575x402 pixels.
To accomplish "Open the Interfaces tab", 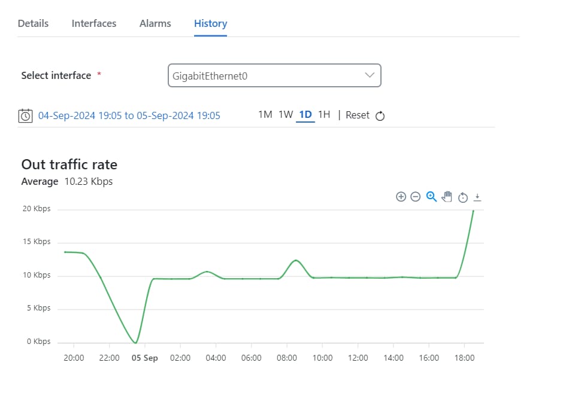I will click(94, 23).
